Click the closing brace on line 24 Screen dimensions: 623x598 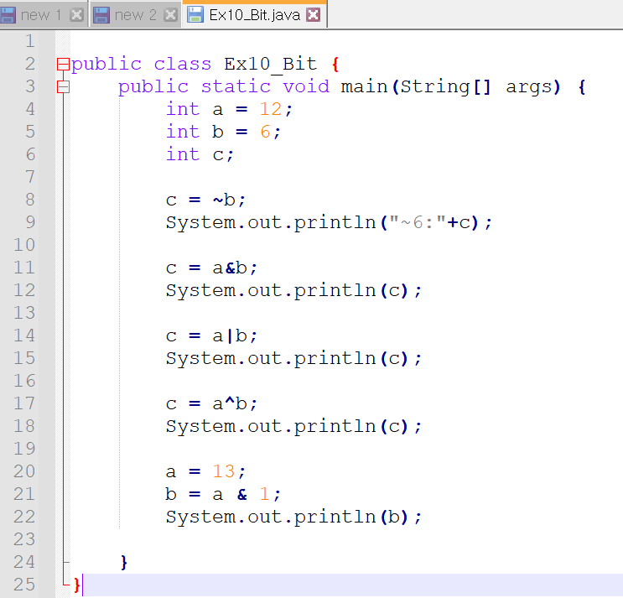click(124, 562)
